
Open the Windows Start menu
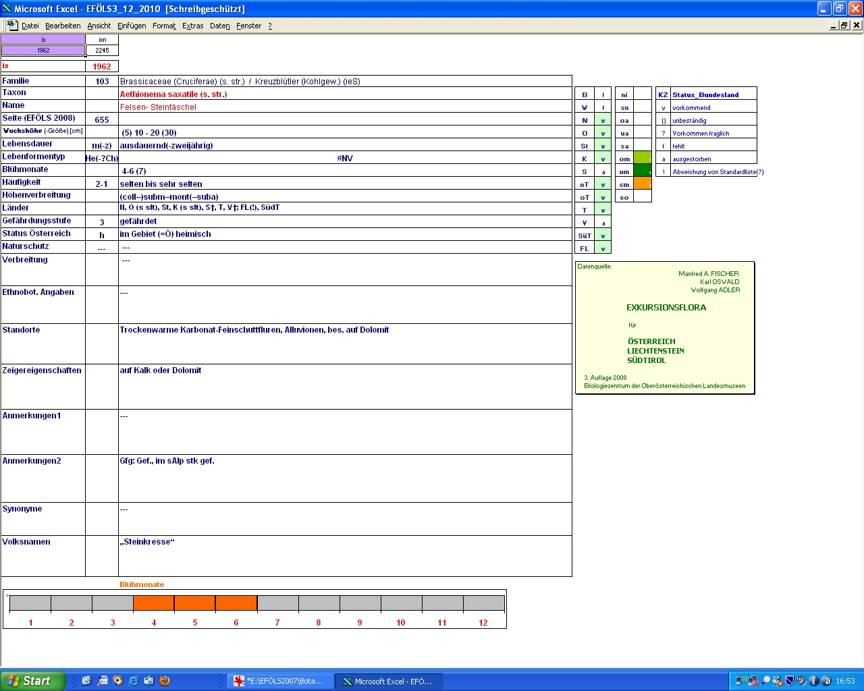pyautogui.click(x=33, y=681)
